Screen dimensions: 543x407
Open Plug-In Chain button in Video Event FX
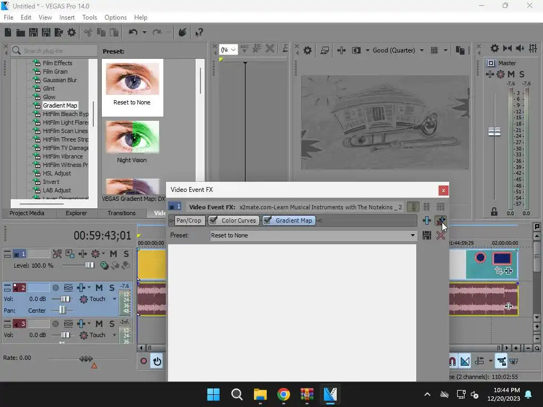coord(427,220)
